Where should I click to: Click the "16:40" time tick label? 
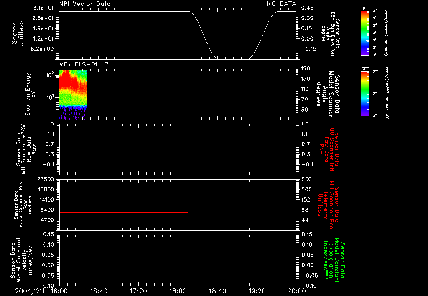coord(99,291)
